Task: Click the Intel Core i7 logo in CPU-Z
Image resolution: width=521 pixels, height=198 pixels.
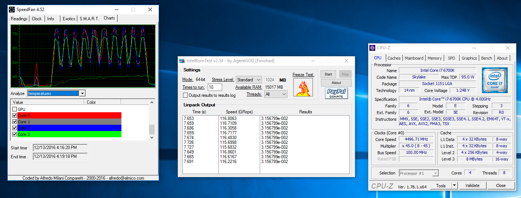Action: 494,80
